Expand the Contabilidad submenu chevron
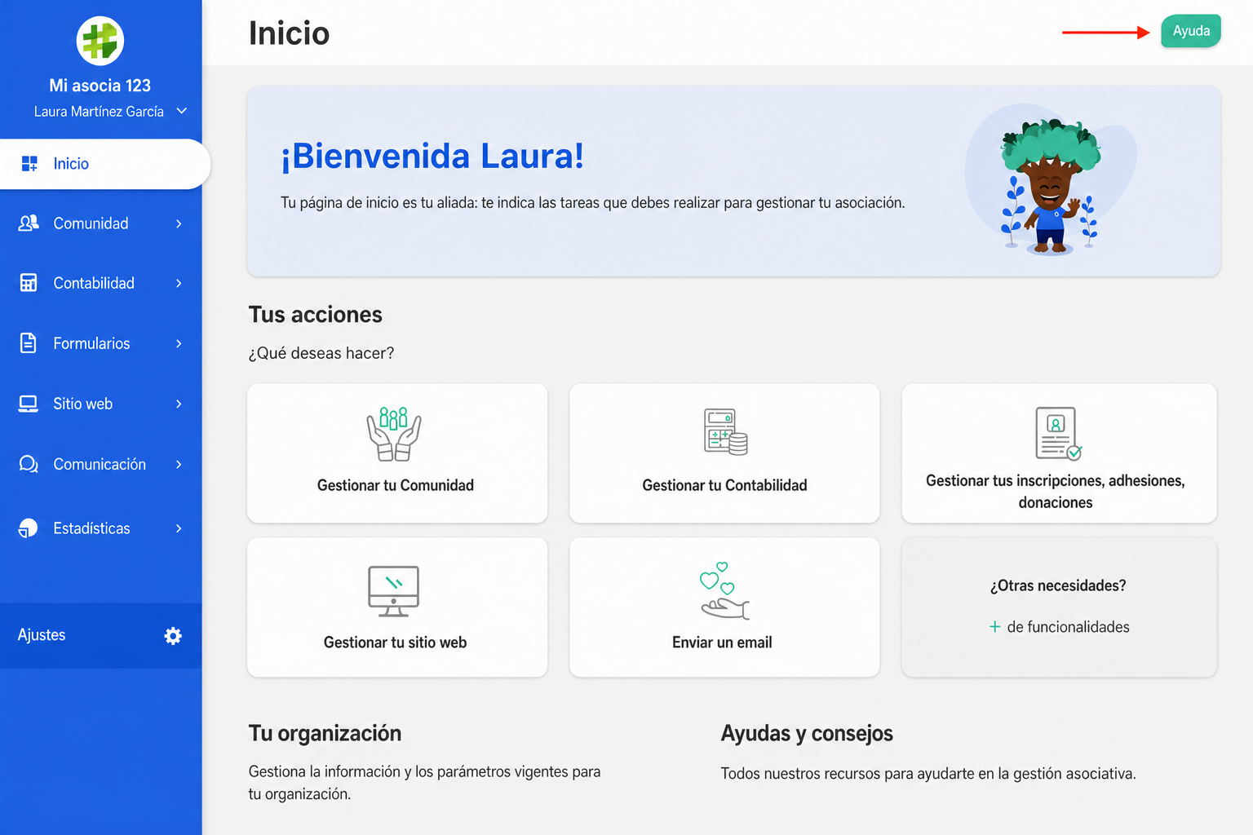The height and width of the screenshot is (835, 1253). tap(179, 283)
